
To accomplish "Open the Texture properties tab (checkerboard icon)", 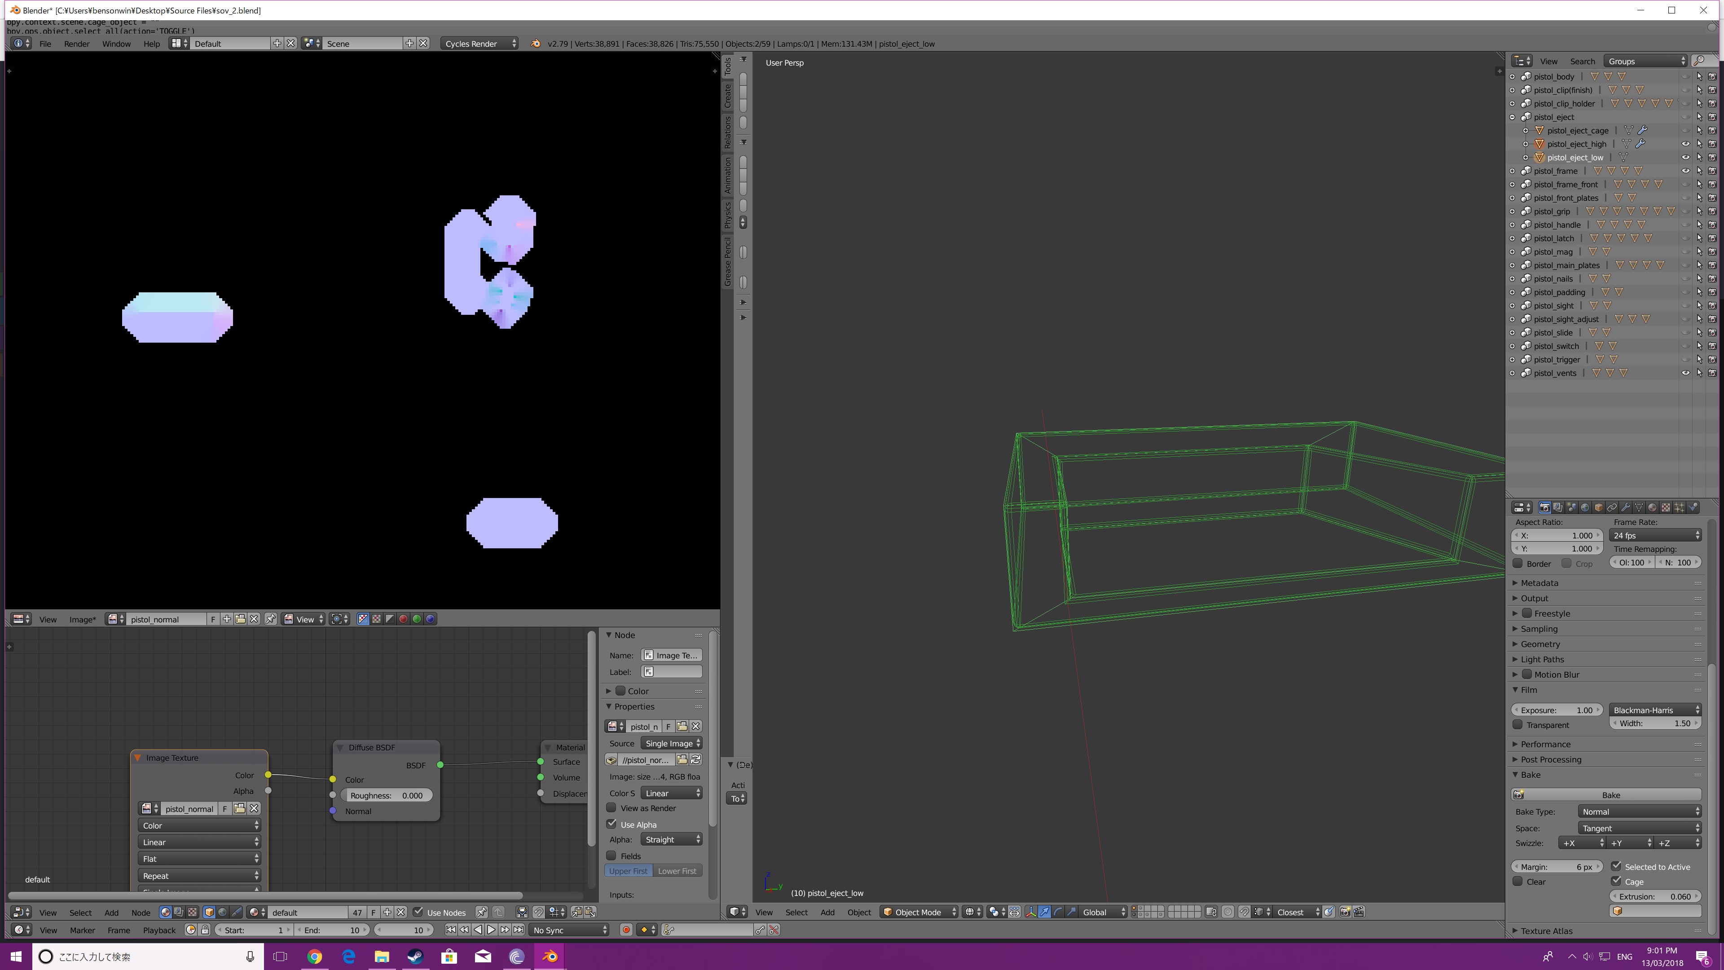I will coord(1666,507).
